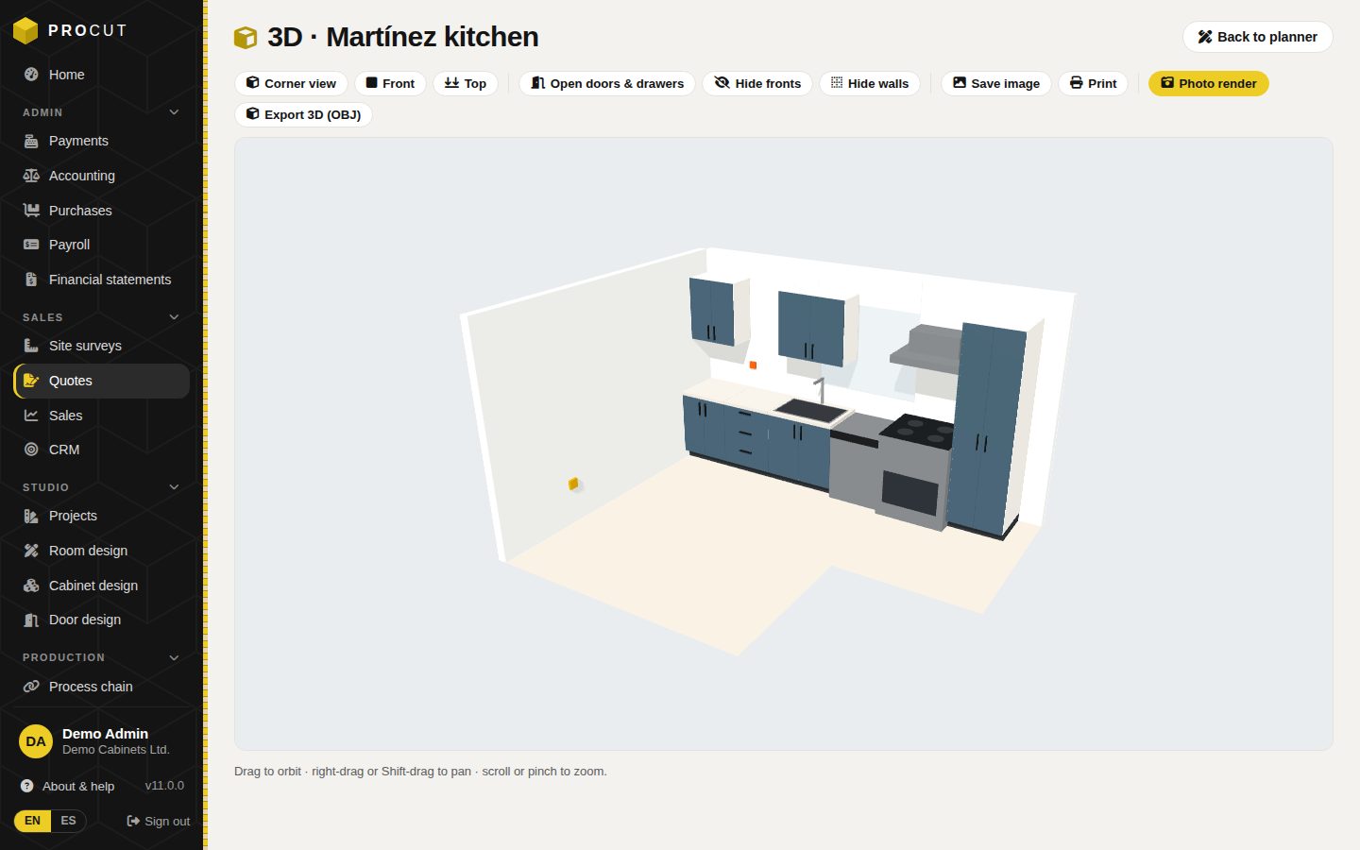Start a Photo render
This screenshot has width=1360, height=850.
pyautogui.click(x=1208, y=83)
